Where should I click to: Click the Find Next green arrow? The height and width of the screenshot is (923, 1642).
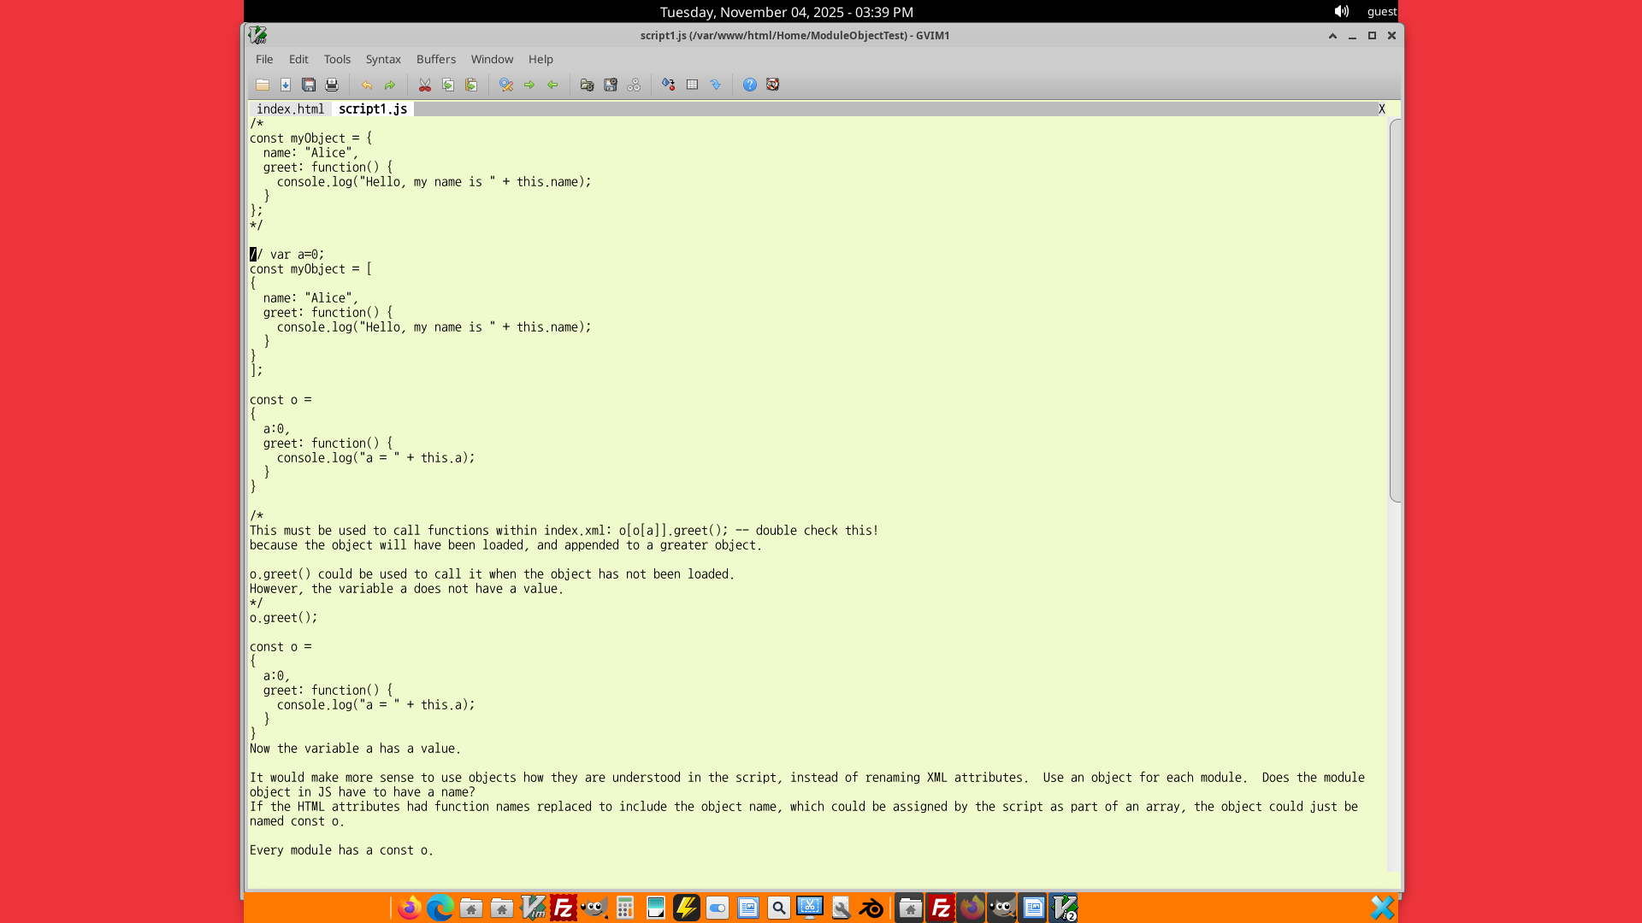click(529, 85)
